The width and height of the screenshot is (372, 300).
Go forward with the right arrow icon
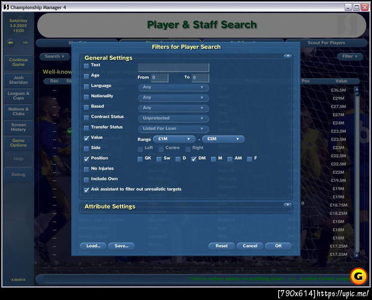pyautogui.click(x=25, y=43)
